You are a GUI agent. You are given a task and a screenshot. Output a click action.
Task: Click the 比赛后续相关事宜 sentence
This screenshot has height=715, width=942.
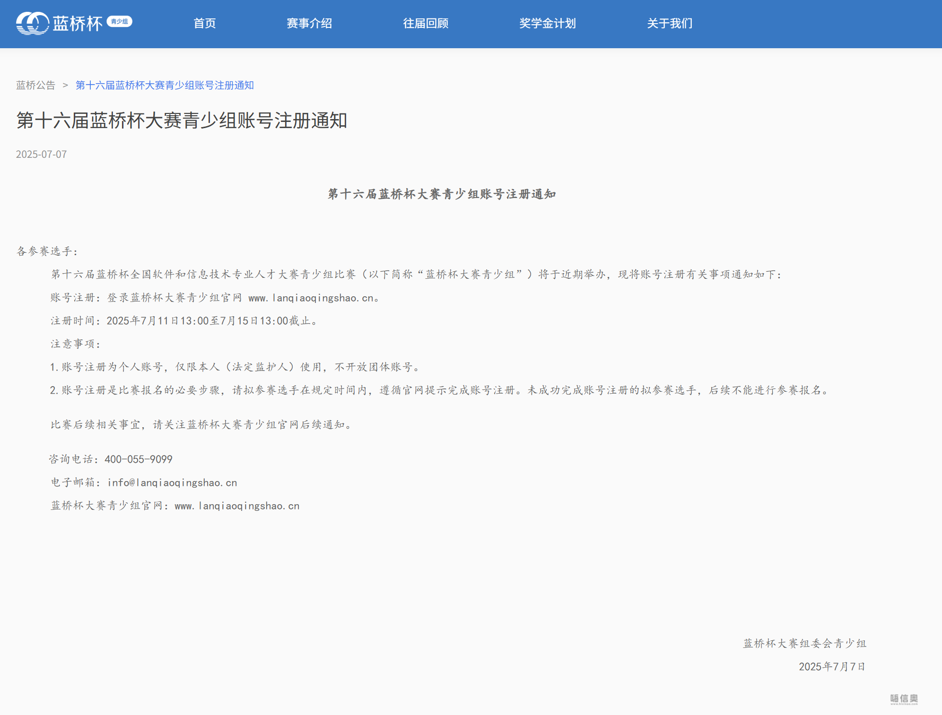(x=201, y=424)
